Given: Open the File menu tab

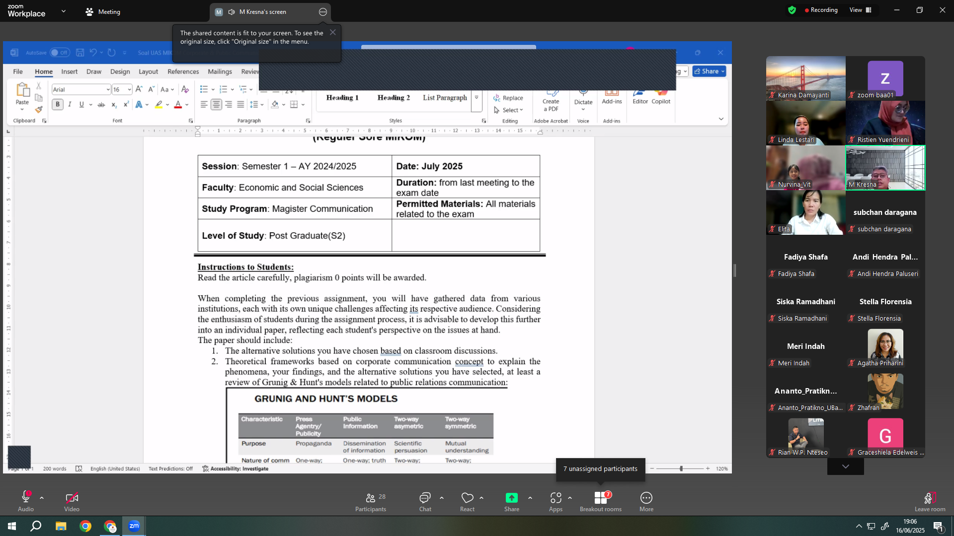Looking at the screenshot, I should point(18,71).
